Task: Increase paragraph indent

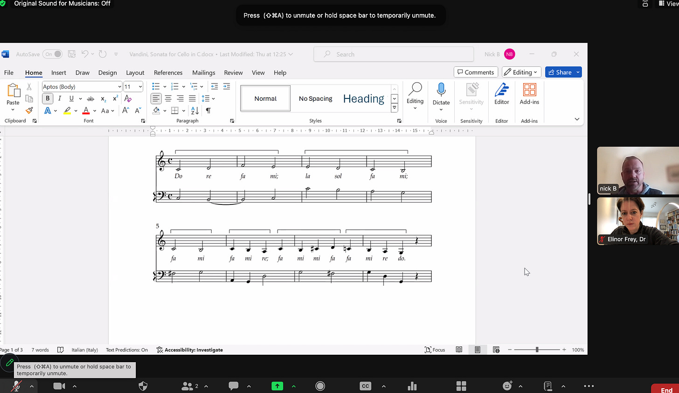Action: click(x=227, y=86)
